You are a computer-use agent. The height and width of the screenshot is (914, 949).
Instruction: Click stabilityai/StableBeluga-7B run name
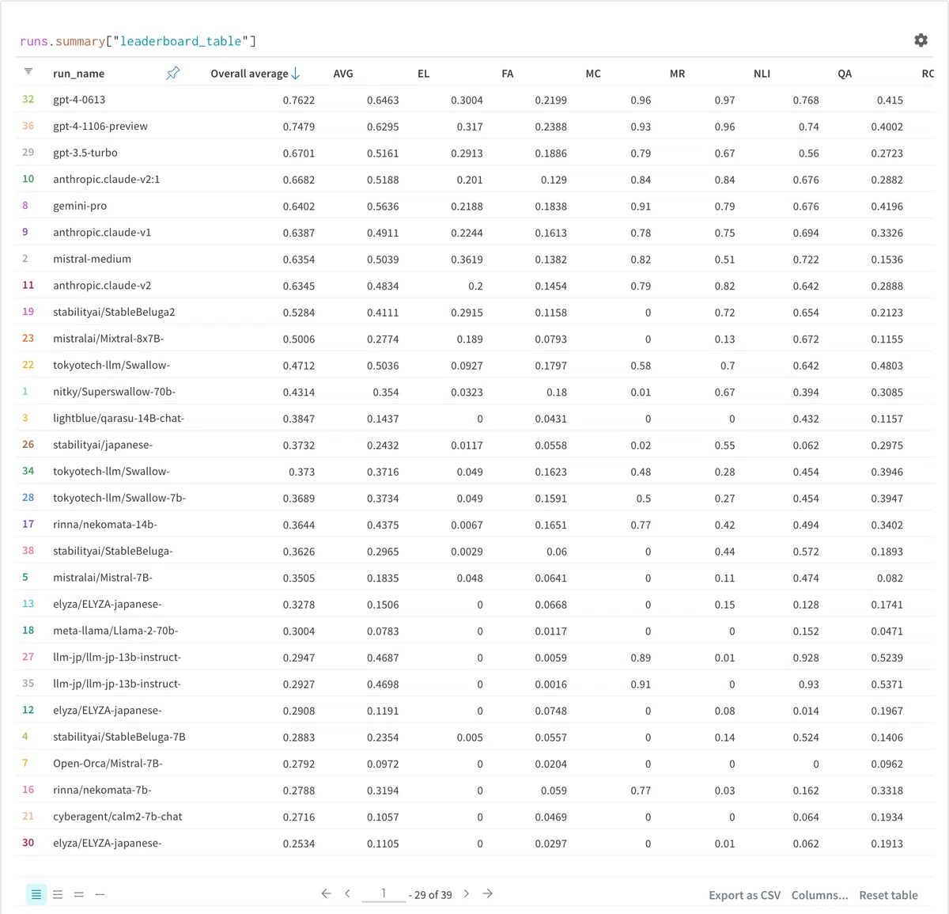pos(119,737)
